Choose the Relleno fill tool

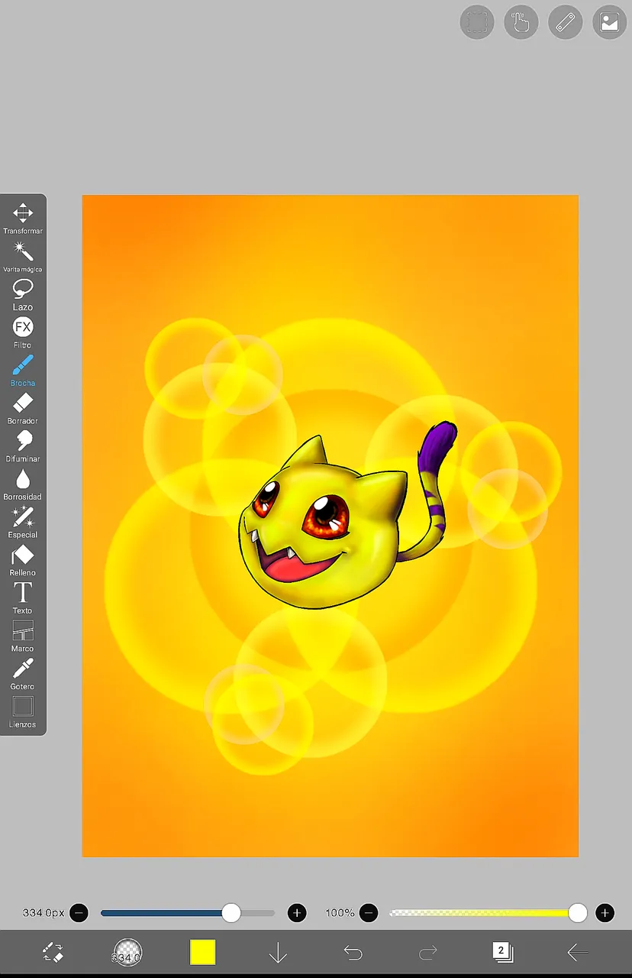23,560
